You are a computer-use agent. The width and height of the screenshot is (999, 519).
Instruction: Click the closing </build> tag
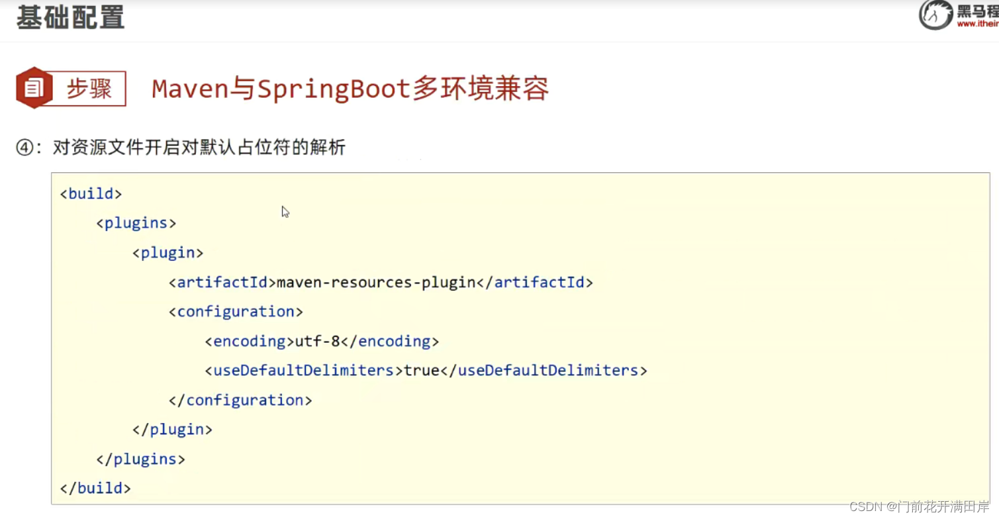(x=95, y=488)
